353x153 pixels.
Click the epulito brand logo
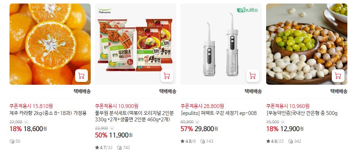tap(247, 10)
